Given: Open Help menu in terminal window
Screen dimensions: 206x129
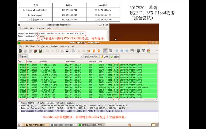Looking at the screenshot, I should point(49,28).
